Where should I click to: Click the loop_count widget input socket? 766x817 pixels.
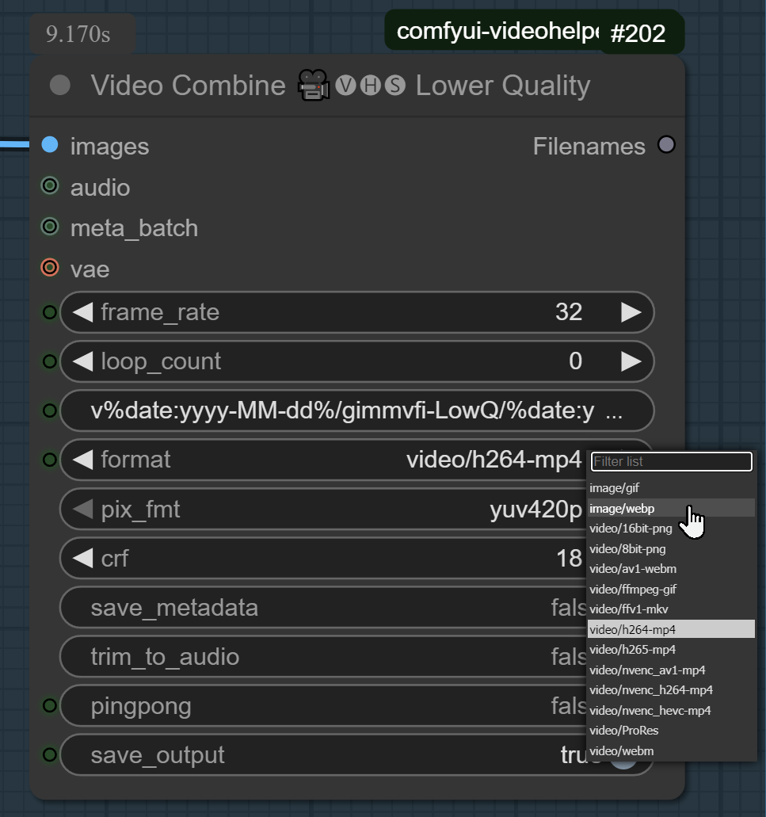click(x=49, y=361)
